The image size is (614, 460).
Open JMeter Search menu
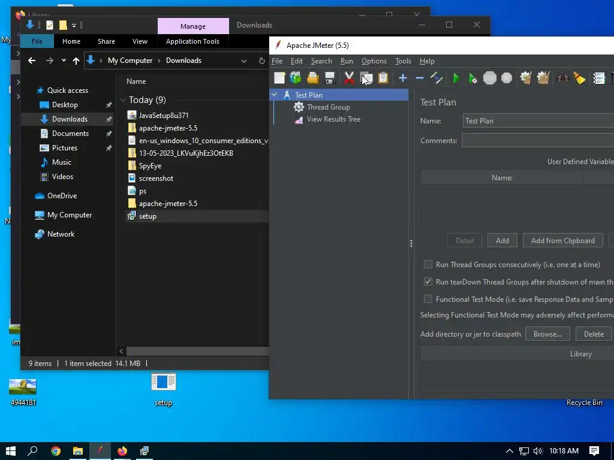coord(321,61)
